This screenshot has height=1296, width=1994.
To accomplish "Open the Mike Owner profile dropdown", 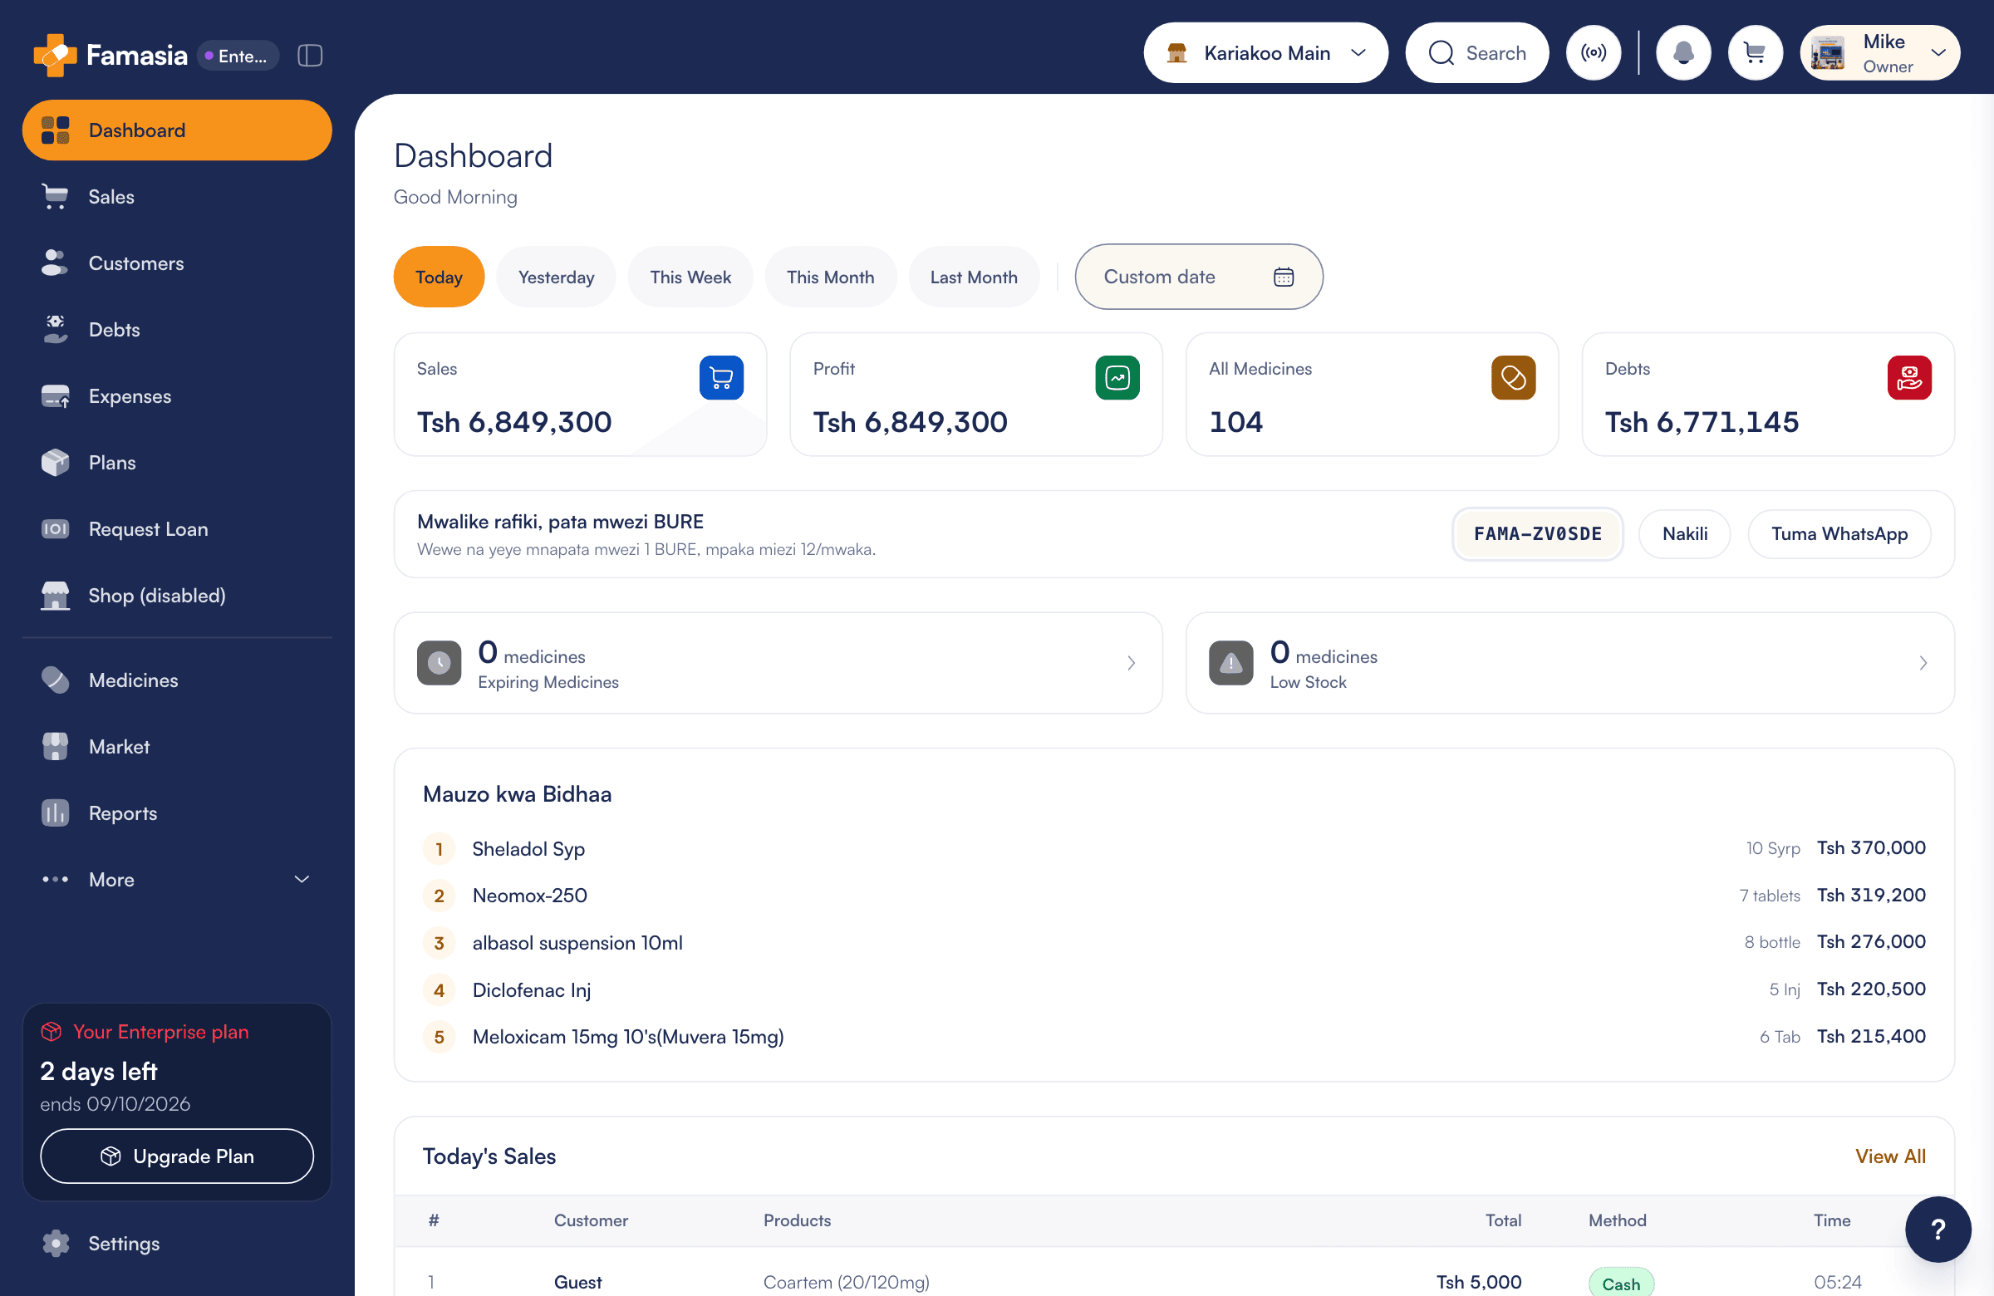I will tap(1879, 53).
